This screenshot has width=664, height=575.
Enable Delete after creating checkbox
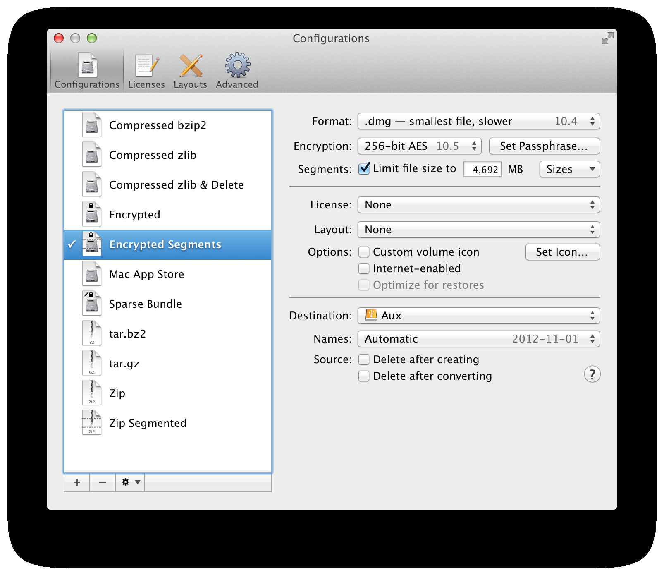364,359
